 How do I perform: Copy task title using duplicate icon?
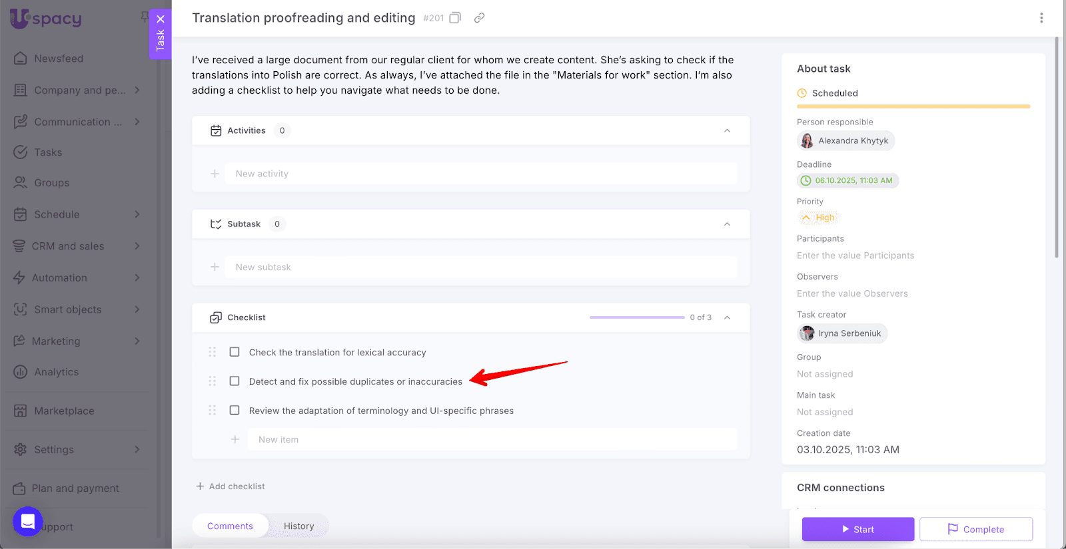point(455,18)
